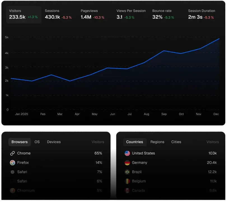Select the Sessions metric card
Screen dimensions: 227x202
pos(58,15)
